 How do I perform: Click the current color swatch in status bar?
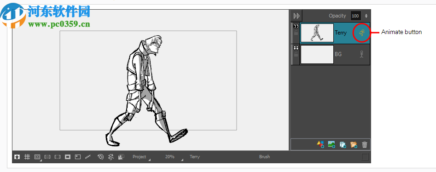365,157
